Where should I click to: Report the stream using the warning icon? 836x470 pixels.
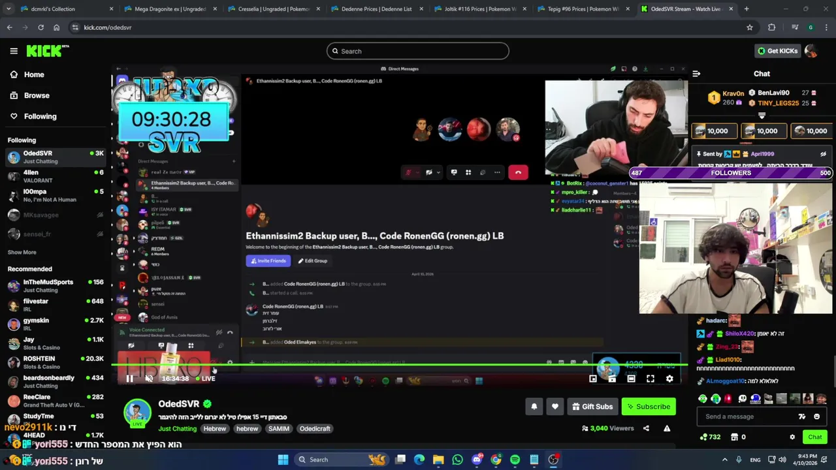click(x=667, y=428)
